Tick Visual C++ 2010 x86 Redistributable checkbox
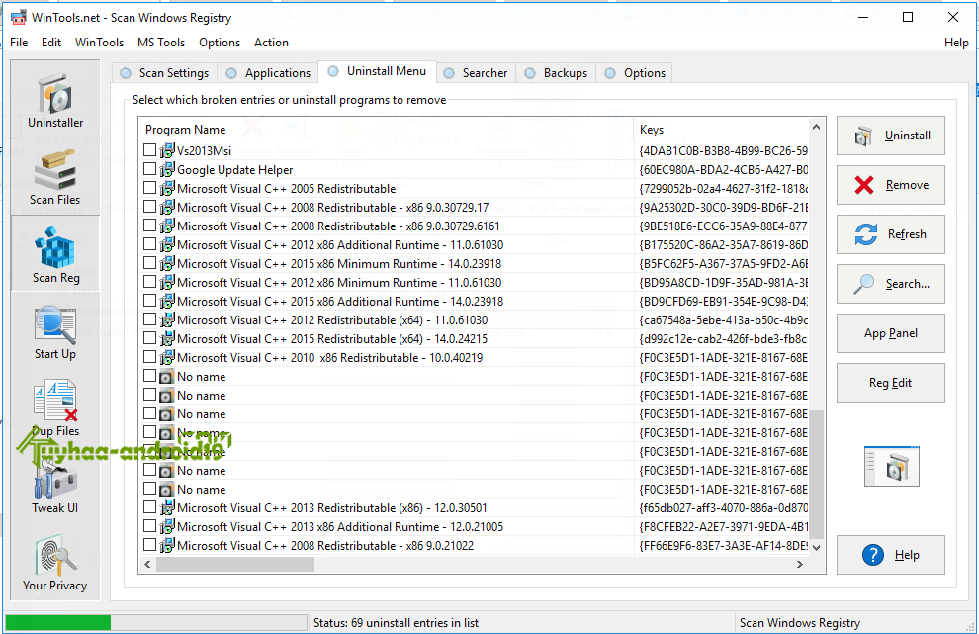Image resolution: width=979 pixels, height=634 pixels. coord(149,357)
